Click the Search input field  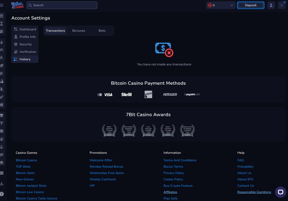pyautogui.click(x=62, y=5)
